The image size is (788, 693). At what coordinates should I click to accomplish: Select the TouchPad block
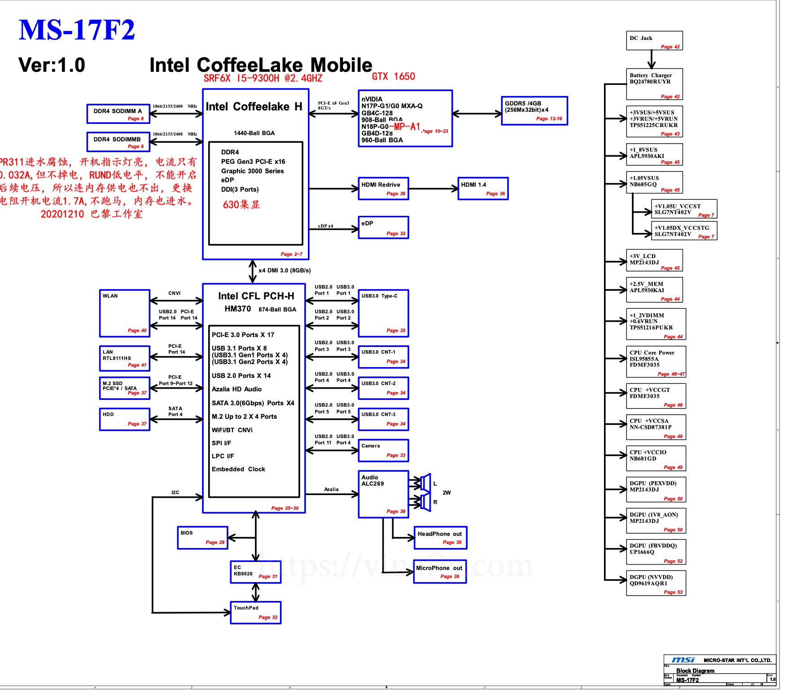pyautogui.click(x=256, y=613)
